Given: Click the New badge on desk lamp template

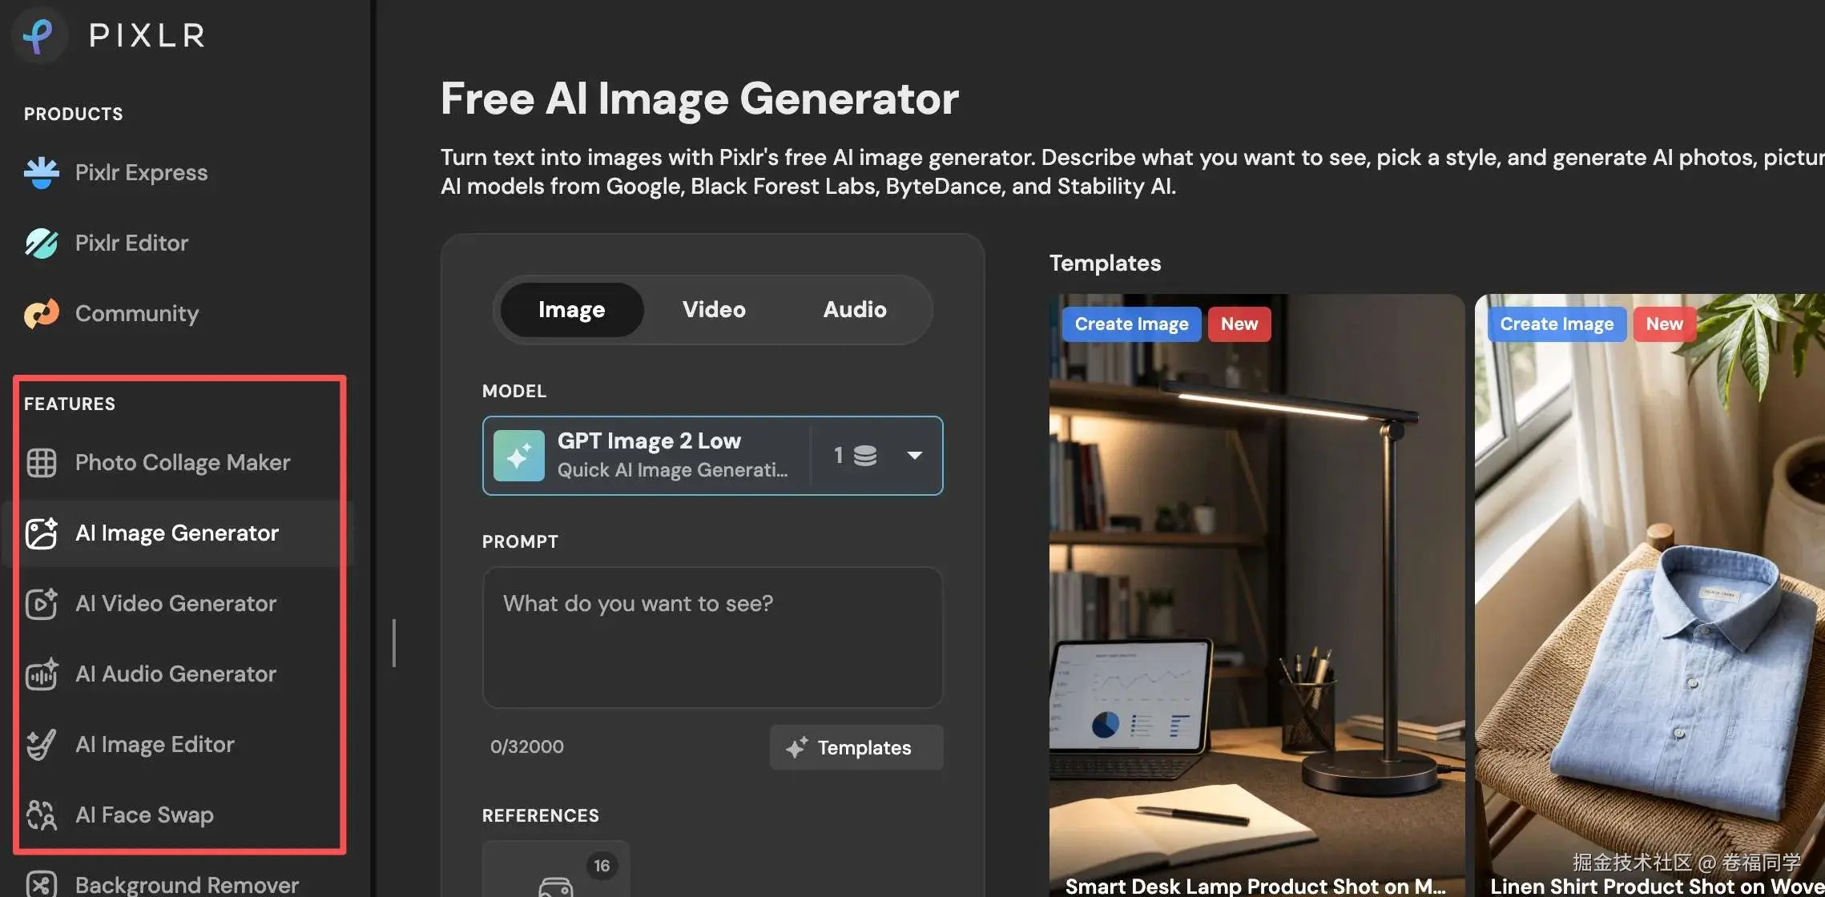Looking at the screenshot, I should pos(1239,324).
